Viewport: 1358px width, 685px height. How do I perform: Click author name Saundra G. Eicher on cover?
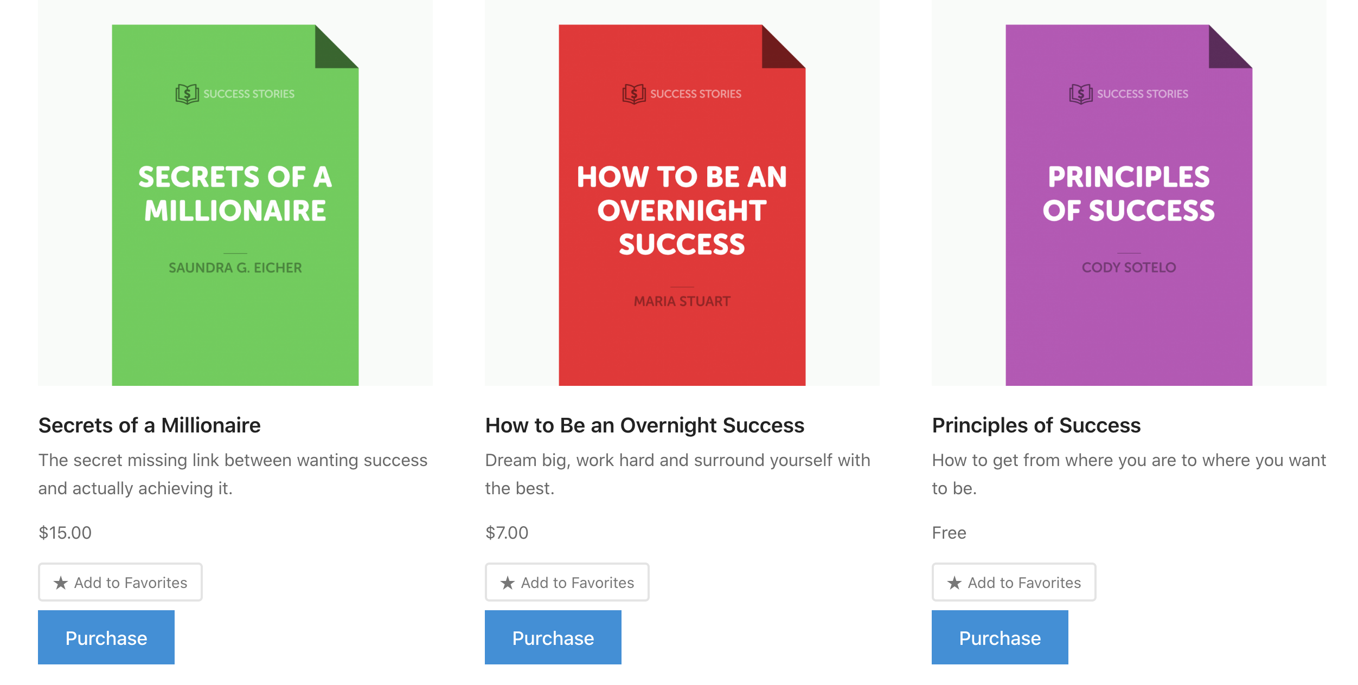click(235, 268)
